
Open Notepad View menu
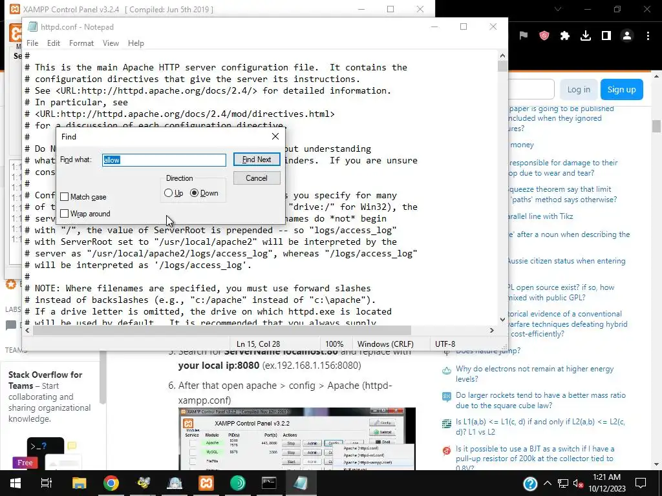click(111, 43)
